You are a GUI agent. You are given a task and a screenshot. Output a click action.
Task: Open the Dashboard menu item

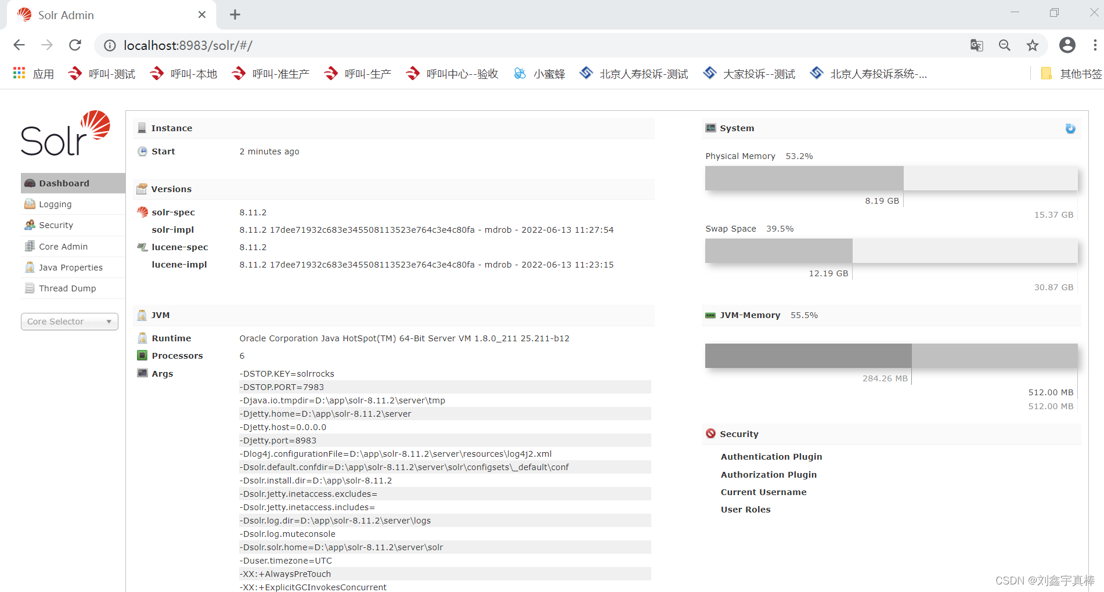(x=73, y=183)
